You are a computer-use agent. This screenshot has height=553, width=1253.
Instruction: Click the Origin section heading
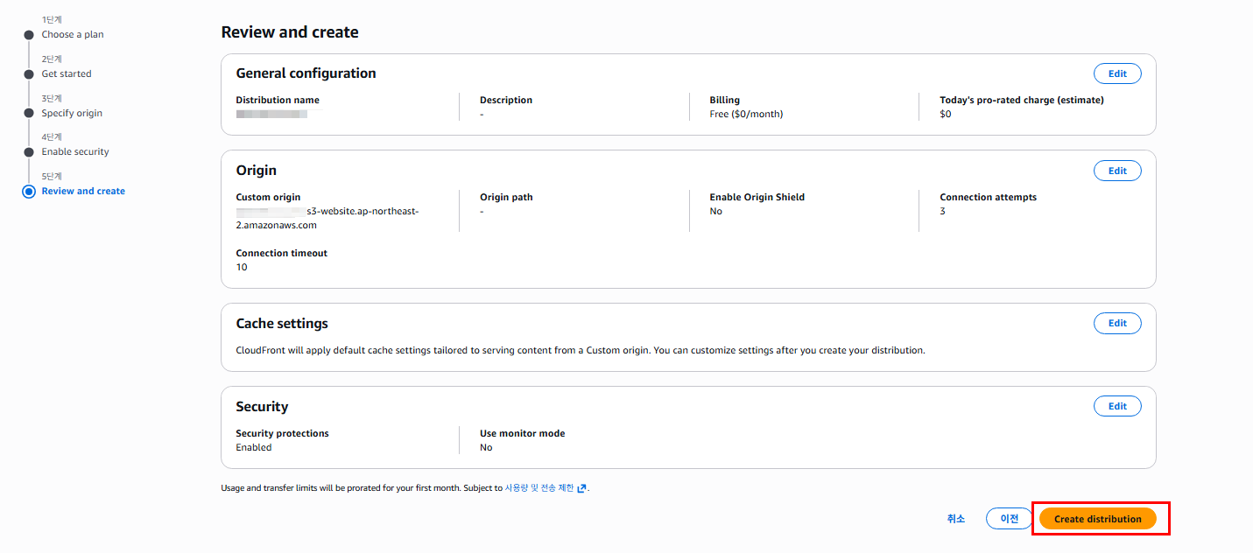coord(256,171)
